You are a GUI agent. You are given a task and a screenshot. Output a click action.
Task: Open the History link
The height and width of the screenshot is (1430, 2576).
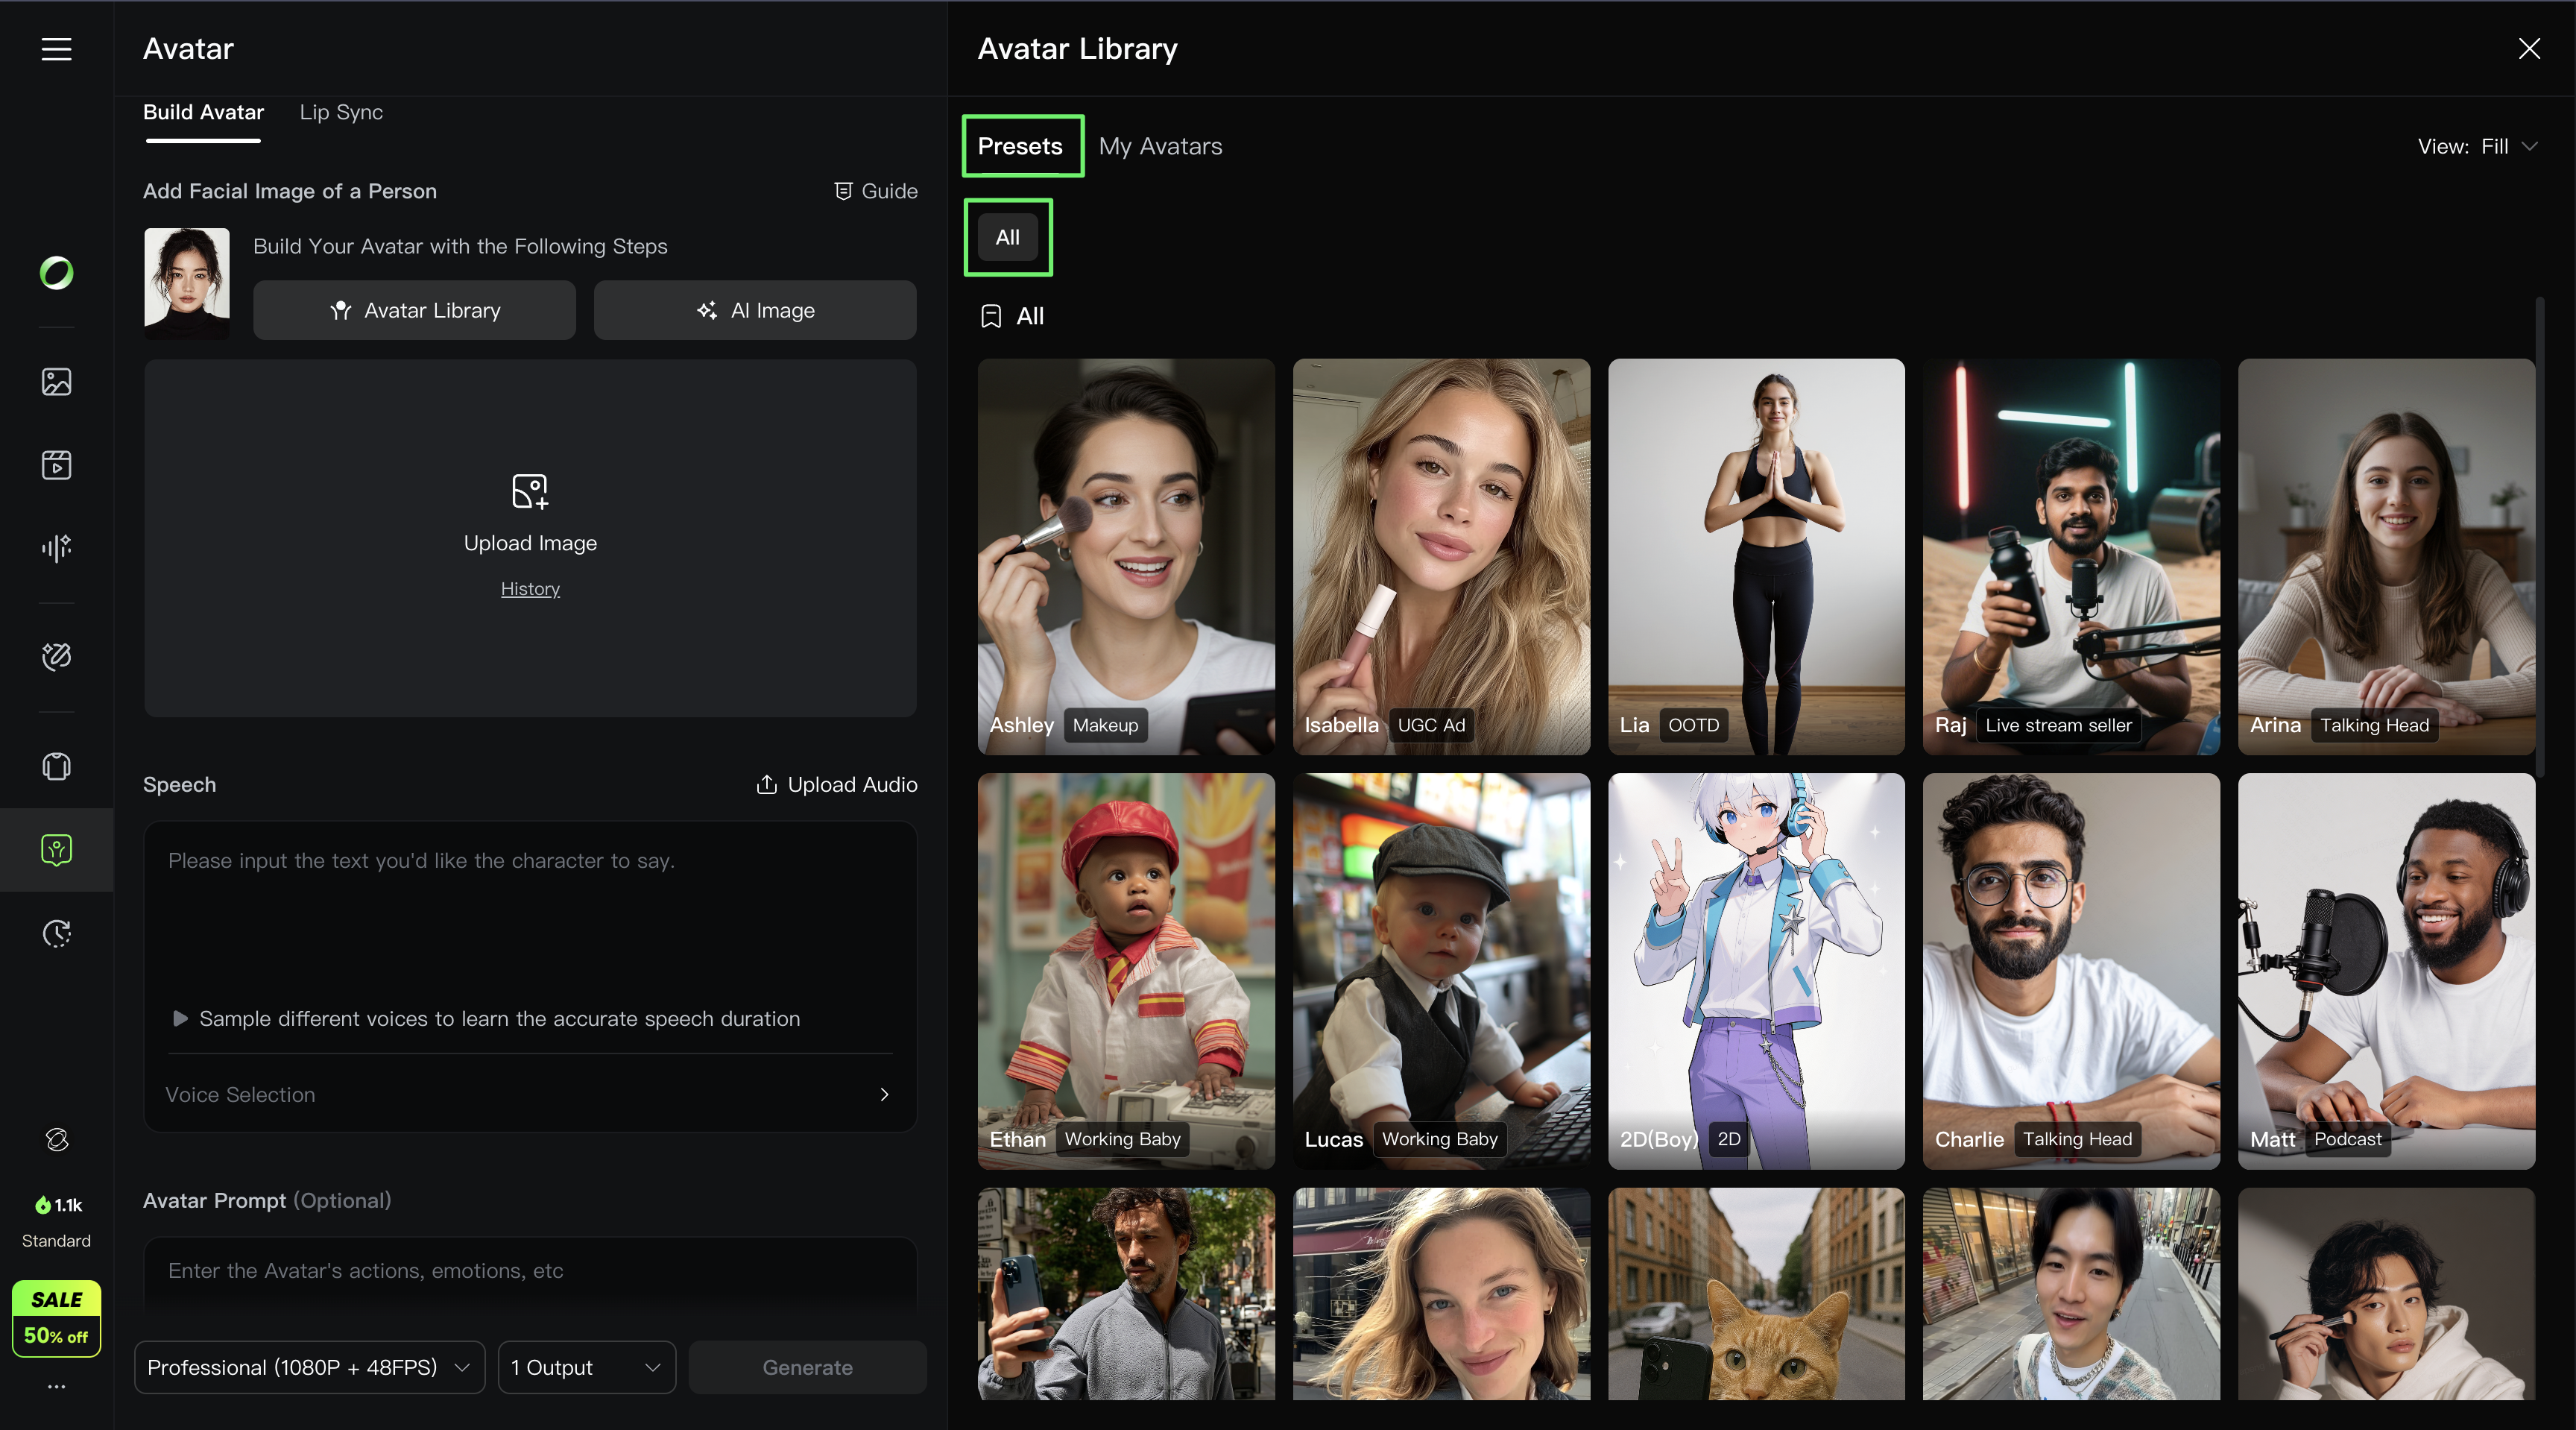coord(530,589)
